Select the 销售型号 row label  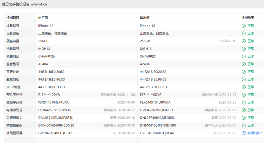point(13,49)
